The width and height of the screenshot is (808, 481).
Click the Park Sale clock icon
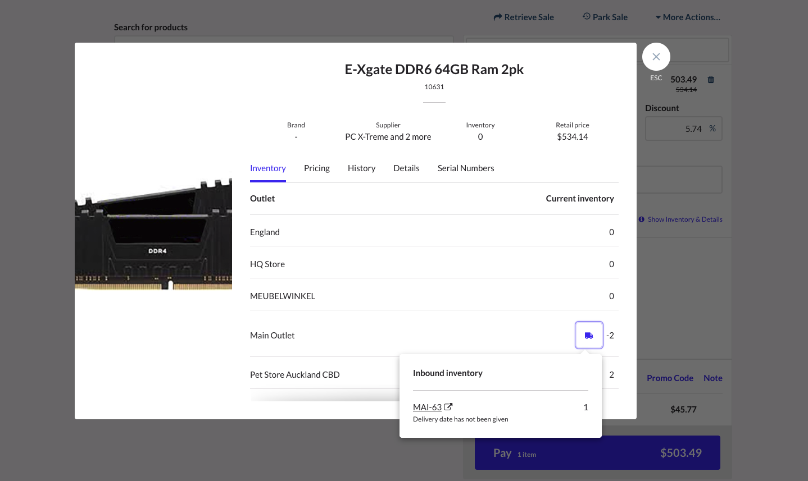coord(585,17)
